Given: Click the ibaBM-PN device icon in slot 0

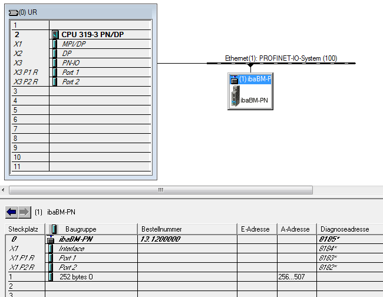Looking at the screenshot, I should pyautogui.click(x=51, y=239).
